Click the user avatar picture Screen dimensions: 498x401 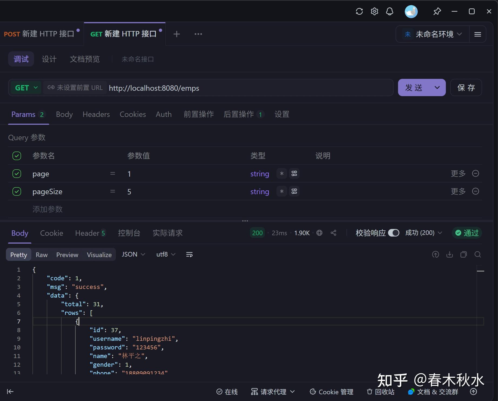tap(411, 12)
